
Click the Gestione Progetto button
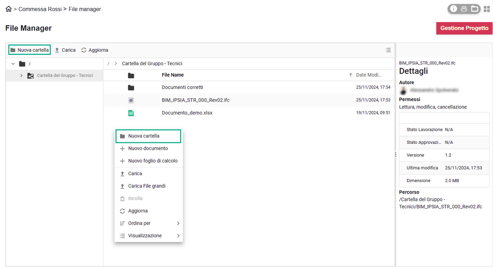(464, 28)
